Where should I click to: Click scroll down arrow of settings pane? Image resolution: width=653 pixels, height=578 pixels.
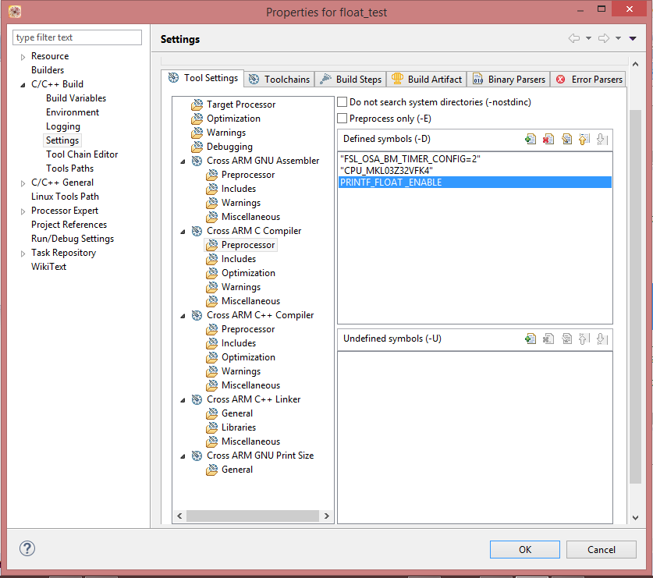[635, 518]
